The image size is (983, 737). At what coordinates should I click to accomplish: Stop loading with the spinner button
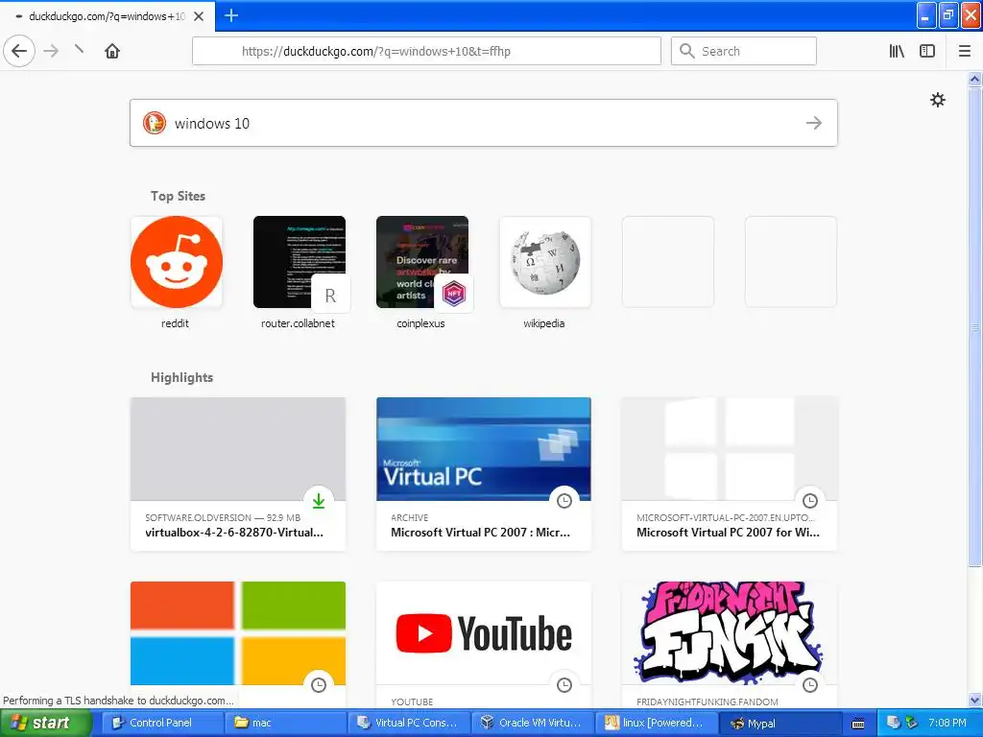(x=79, y=50)
